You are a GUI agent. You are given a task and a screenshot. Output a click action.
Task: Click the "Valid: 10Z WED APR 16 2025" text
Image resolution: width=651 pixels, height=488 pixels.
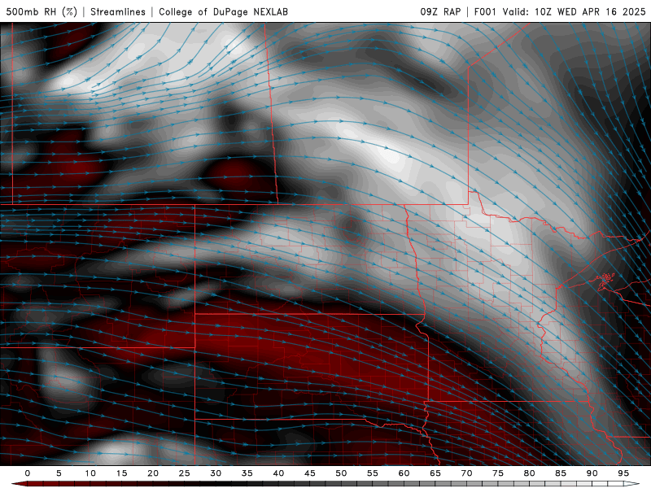click(575, 11)
